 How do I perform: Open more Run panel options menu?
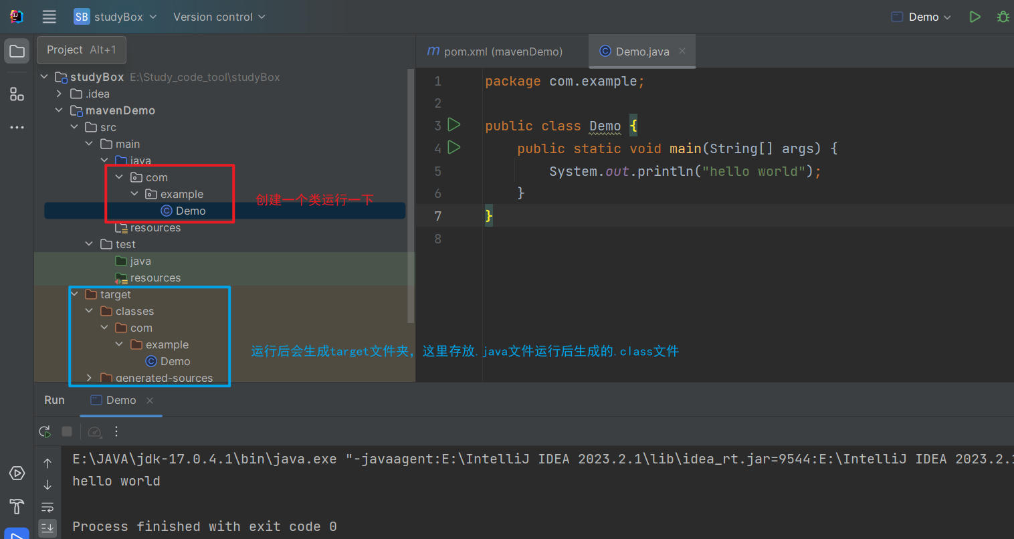pos(116,431)
